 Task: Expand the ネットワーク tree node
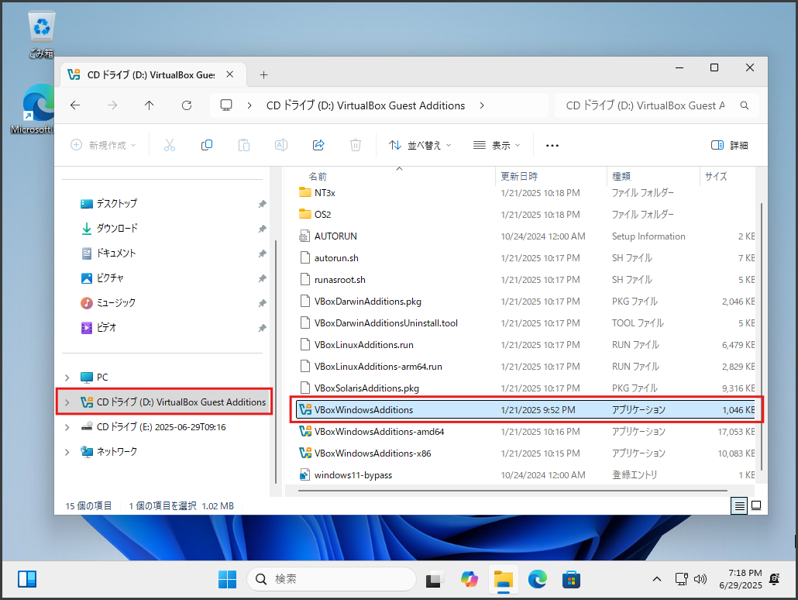pyautogui.click(x=67, y=452)
